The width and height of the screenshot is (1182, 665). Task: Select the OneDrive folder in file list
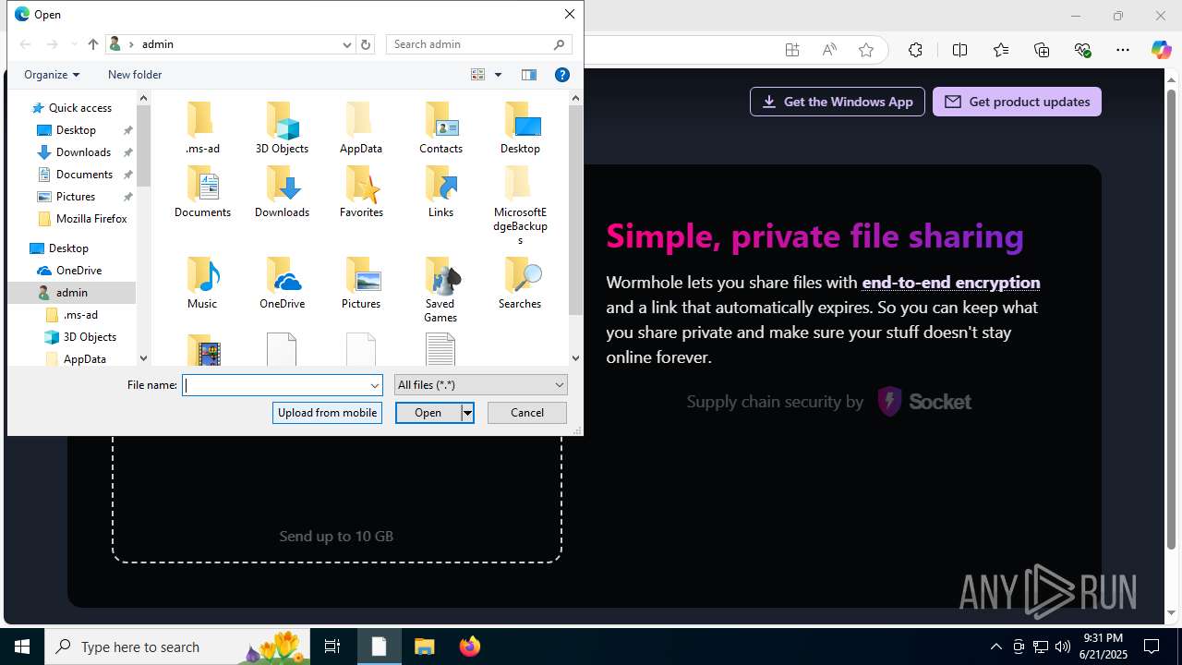point(282,283)
